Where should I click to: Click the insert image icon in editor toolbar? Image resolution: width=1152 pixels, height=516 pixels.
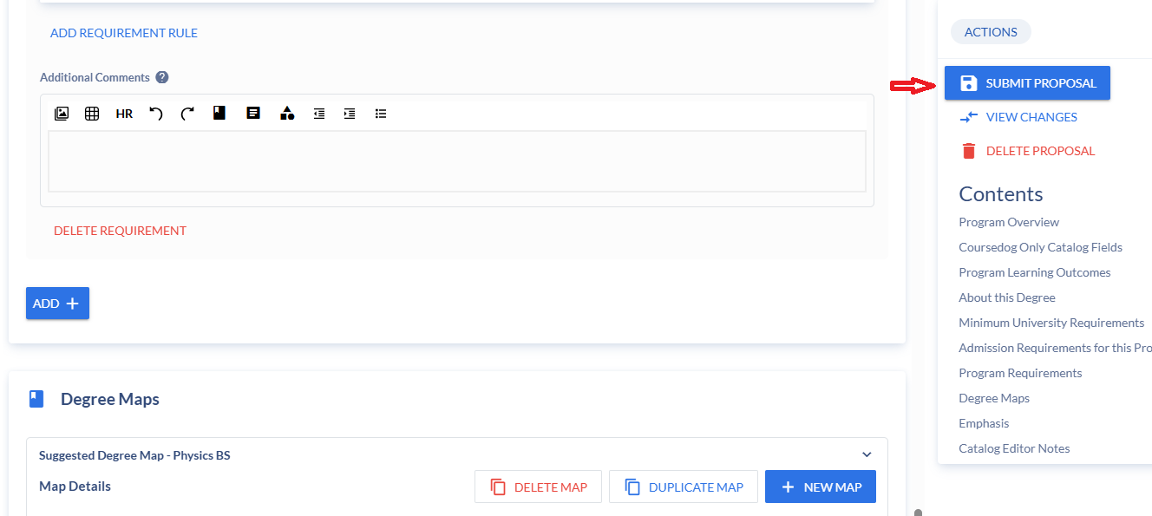(62, 114)
